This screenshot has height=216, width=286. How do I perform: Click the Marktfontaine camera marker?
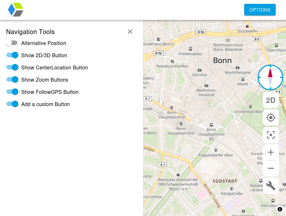(237, 68)
